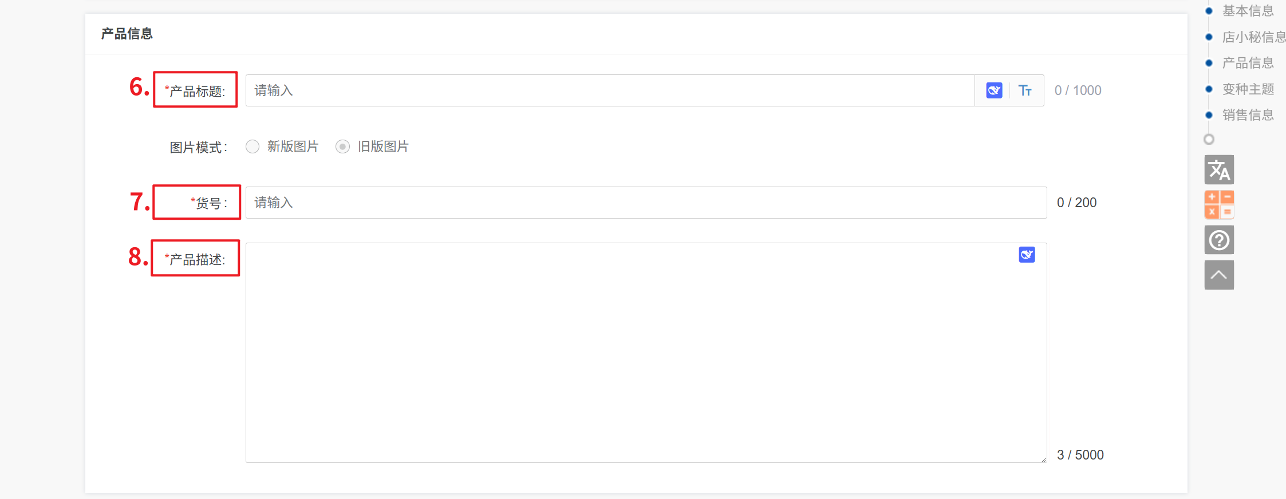Click the hollow circle marker in side navigation
The height and width of the screenshot is (499, 1286).
click(1209, 139)
